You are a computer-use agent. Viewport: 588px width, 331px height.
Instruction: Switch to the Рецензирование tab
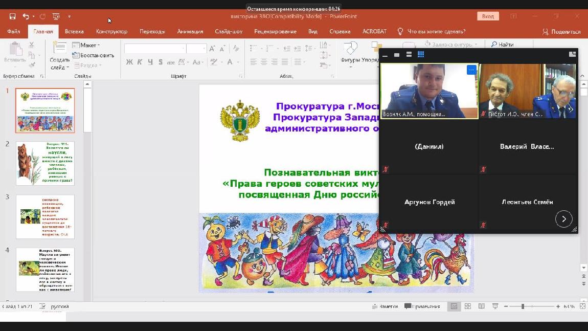(x=275, y=32)
